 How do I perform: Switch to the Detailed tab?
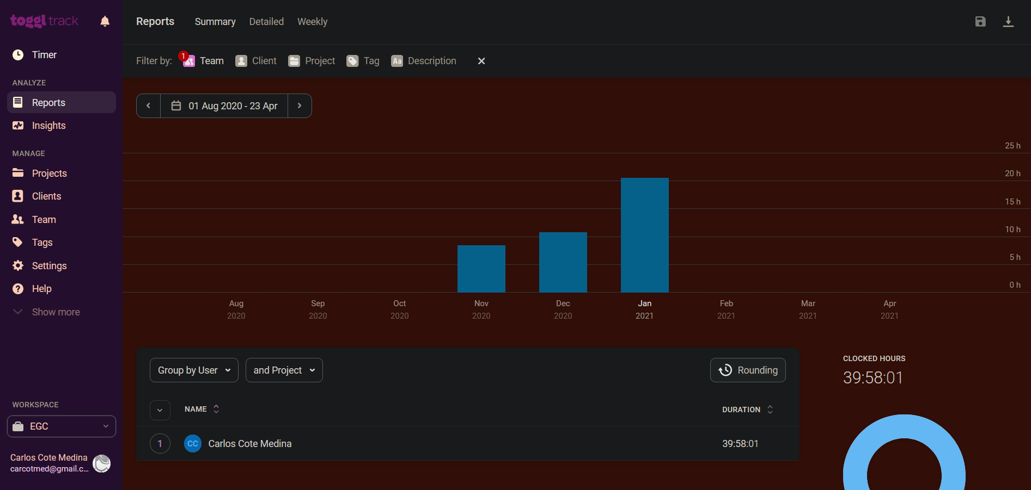pyautogui.click(x=266, y=22)
